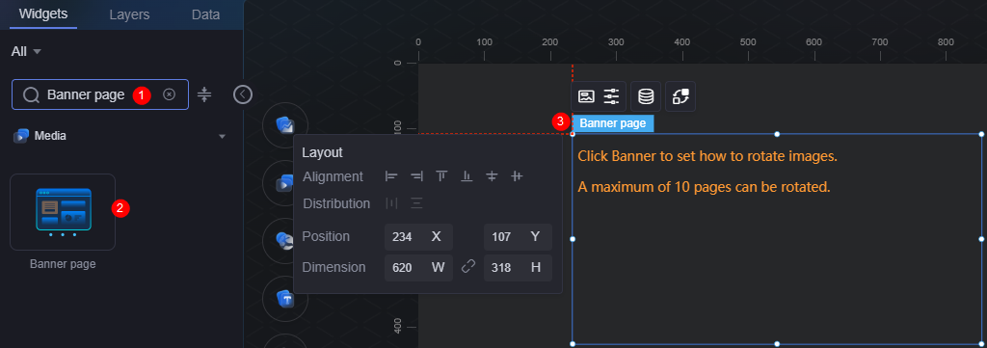Toggle the dimension aspect ratio lock link
987x348 pixels.
468,267
